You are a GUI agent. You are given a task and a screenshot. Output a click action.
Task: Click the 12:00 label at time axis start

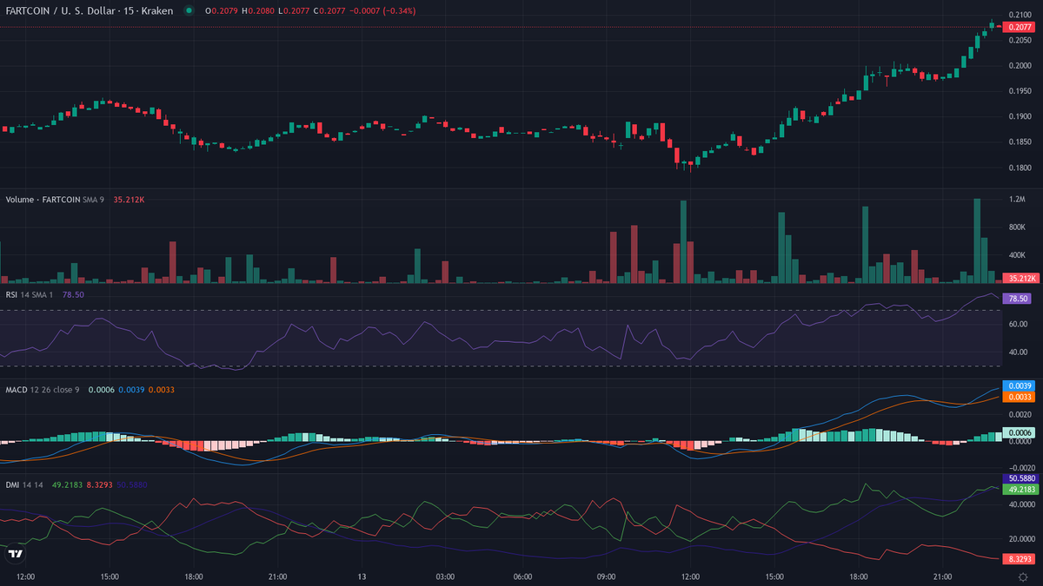(x=26, y=576)
